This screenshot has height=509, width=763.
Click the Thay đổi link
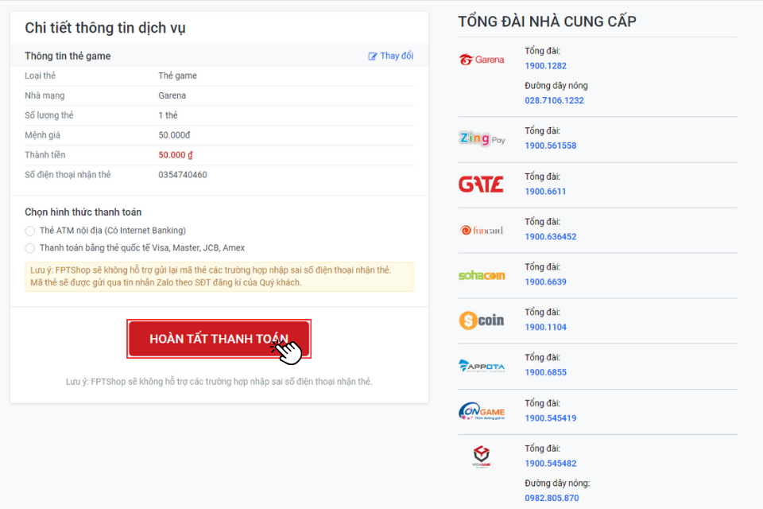[397, 56]
